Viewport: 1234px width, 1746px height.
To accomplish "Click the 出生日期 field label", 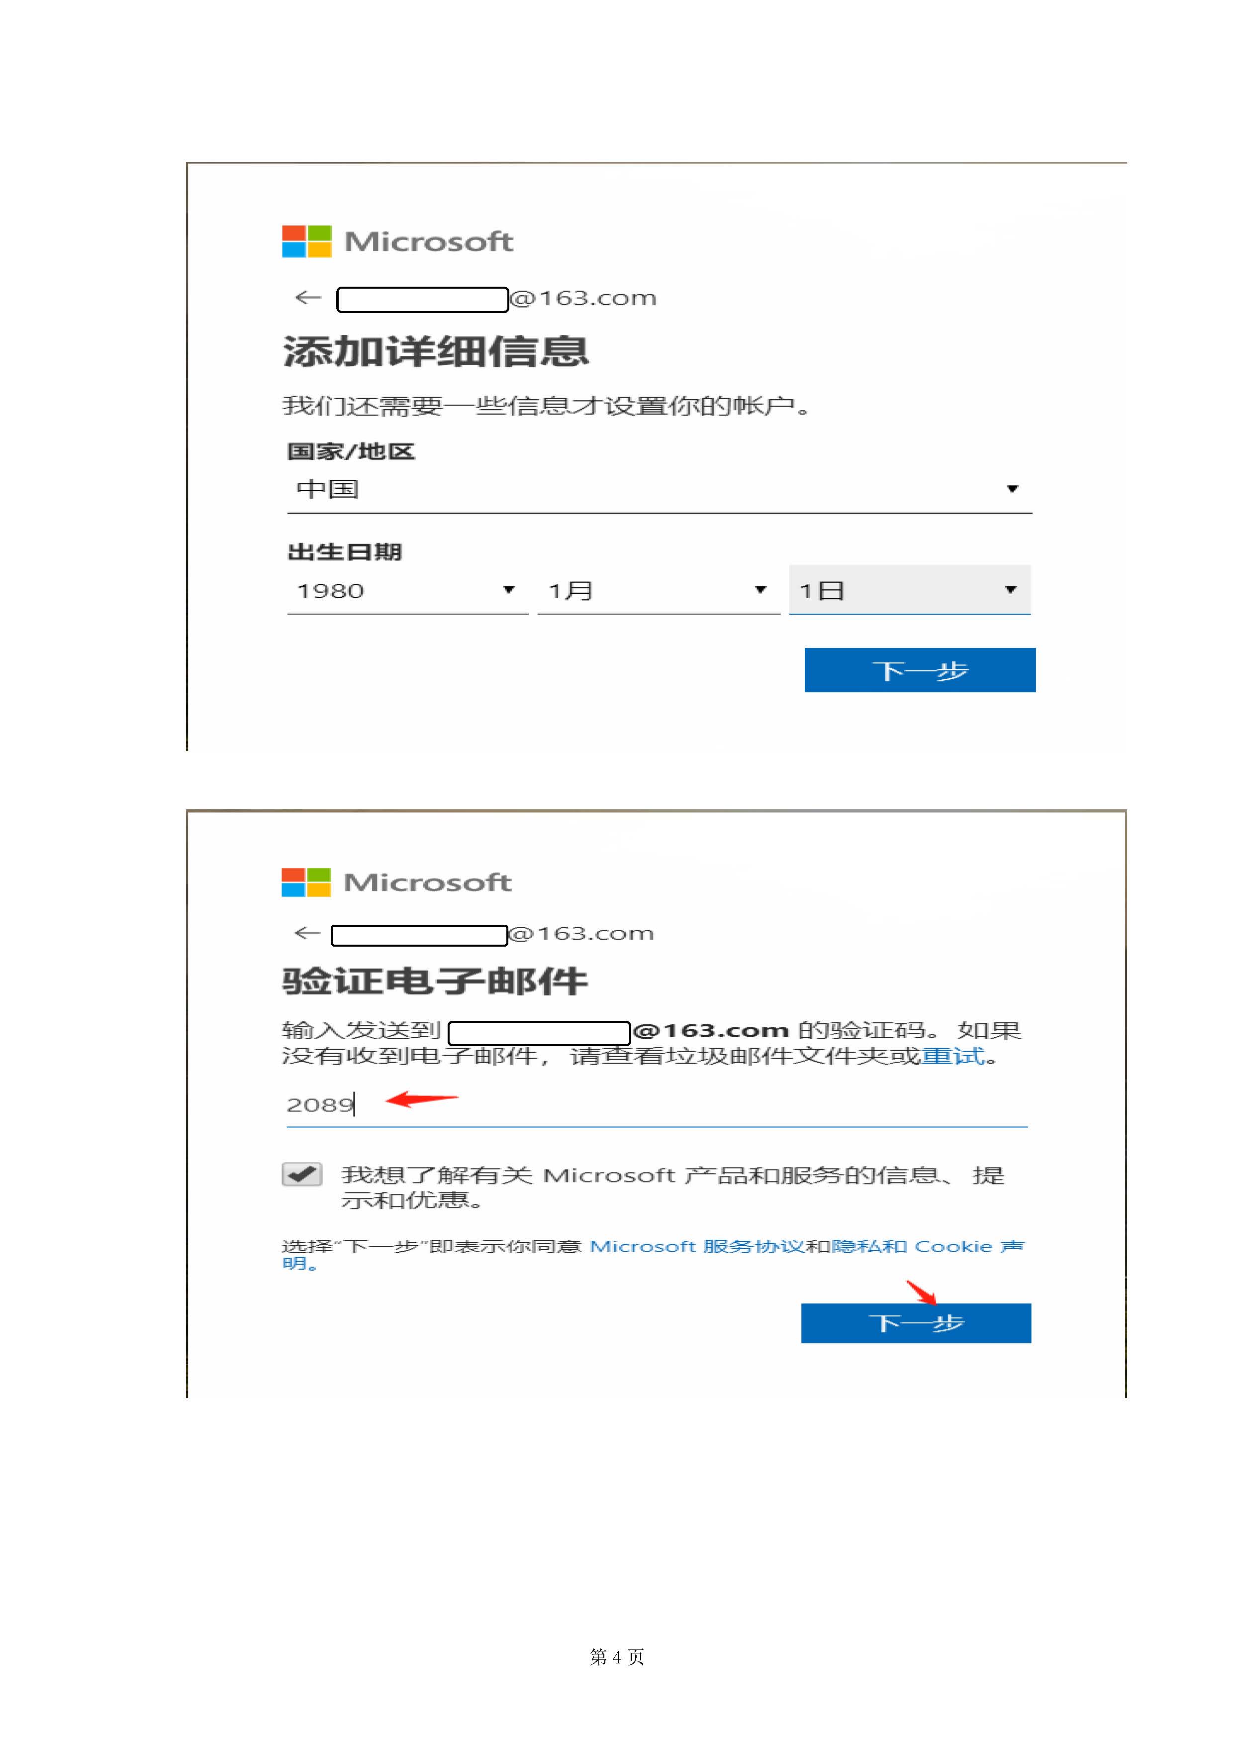I will pos(344,552).
